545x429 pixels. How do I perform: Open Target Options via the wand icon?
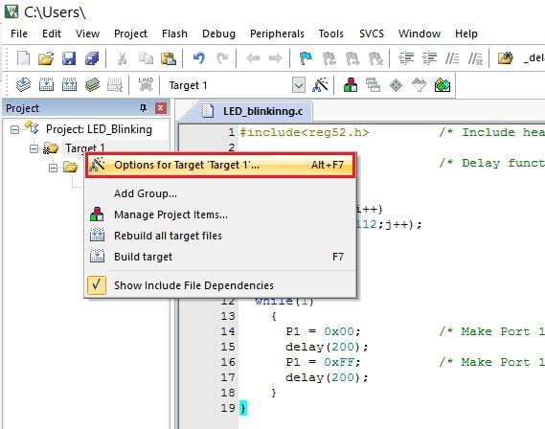[320, 85]
